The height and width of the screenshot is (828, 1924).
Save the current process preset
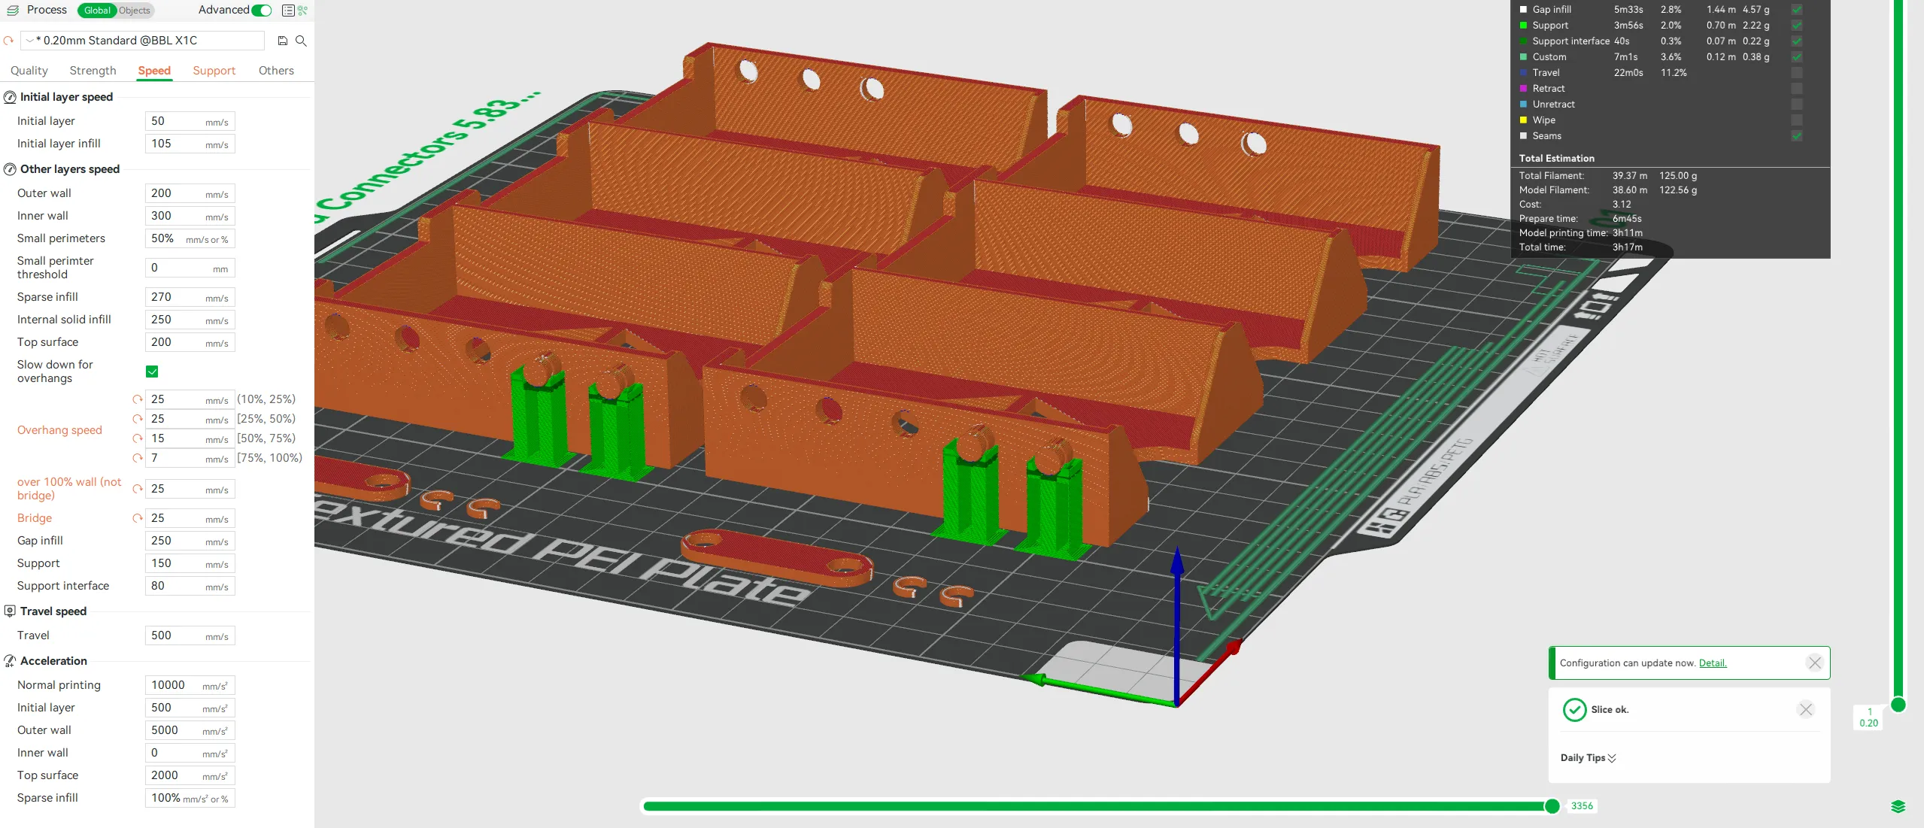(283, 41)
